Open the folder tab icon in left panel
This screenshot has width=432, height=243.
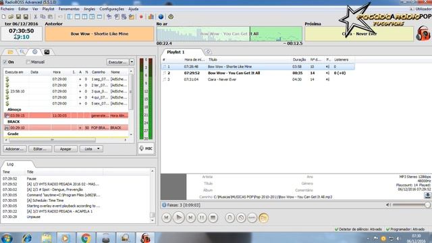coord(10,52)
